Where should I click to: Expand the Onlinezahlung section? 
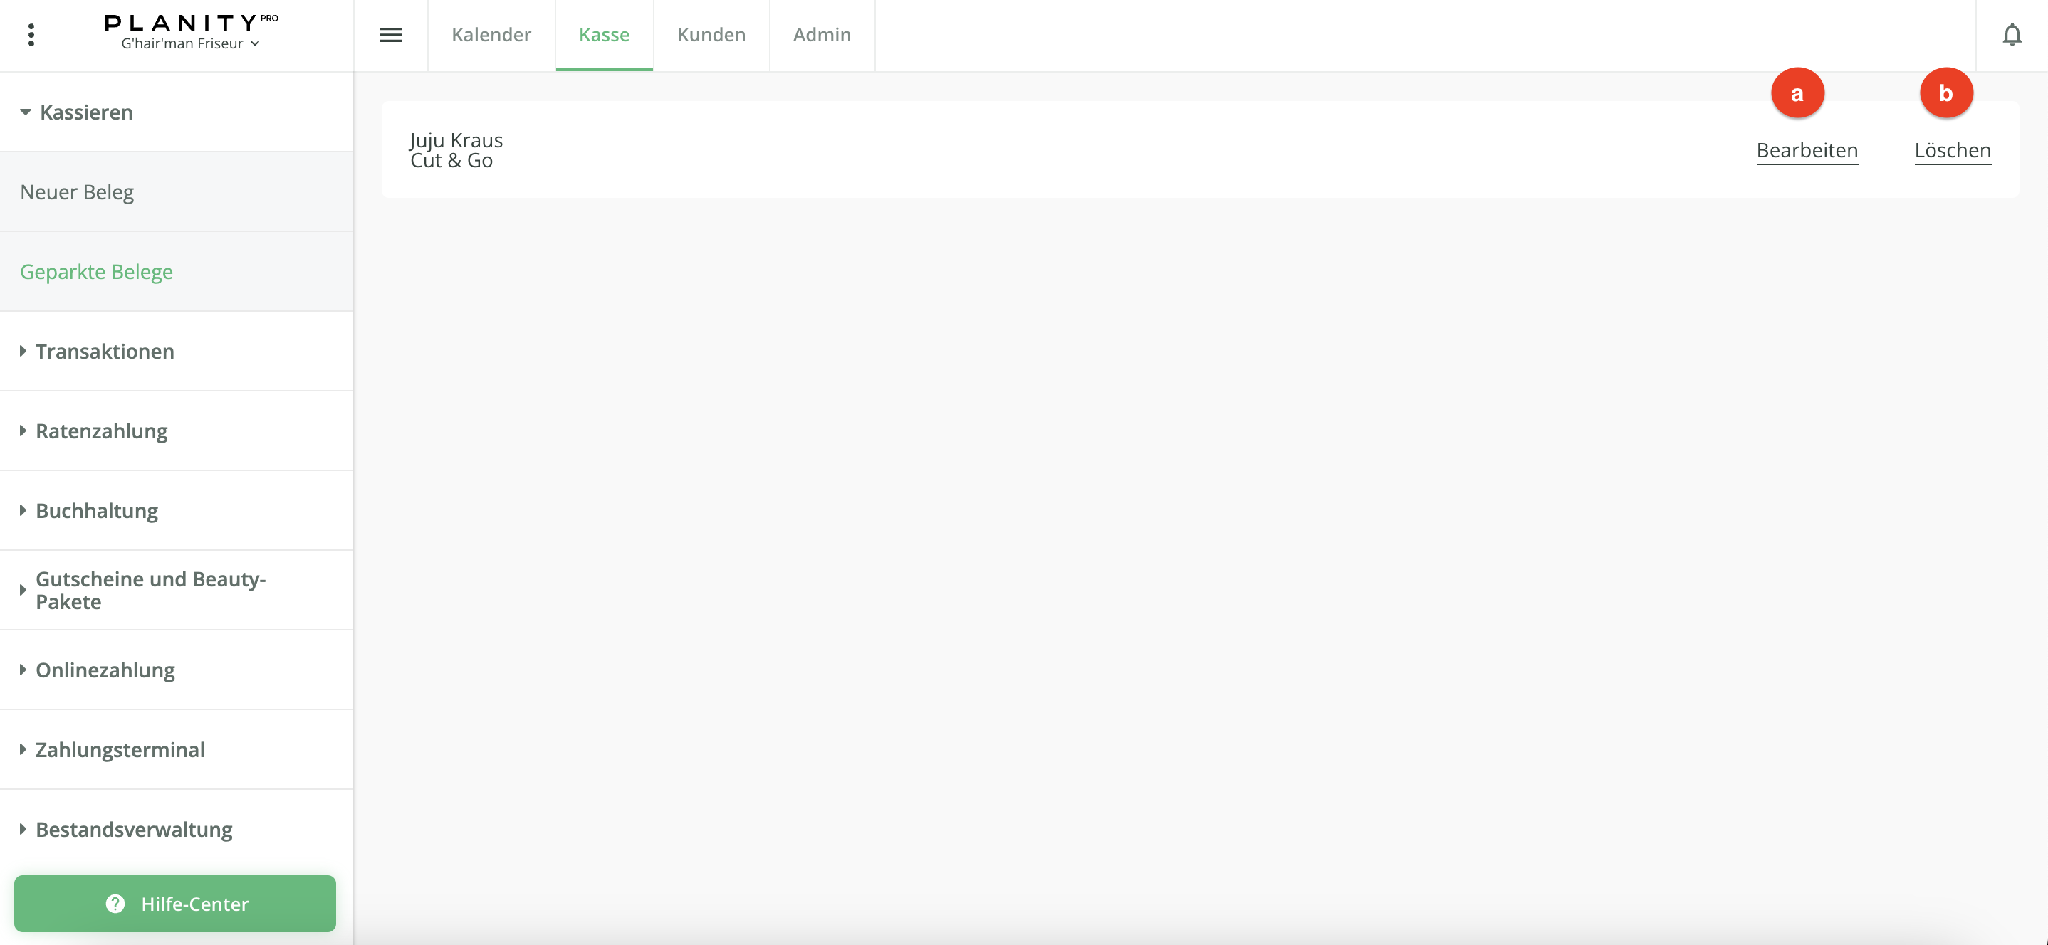(x=105, y=670)
